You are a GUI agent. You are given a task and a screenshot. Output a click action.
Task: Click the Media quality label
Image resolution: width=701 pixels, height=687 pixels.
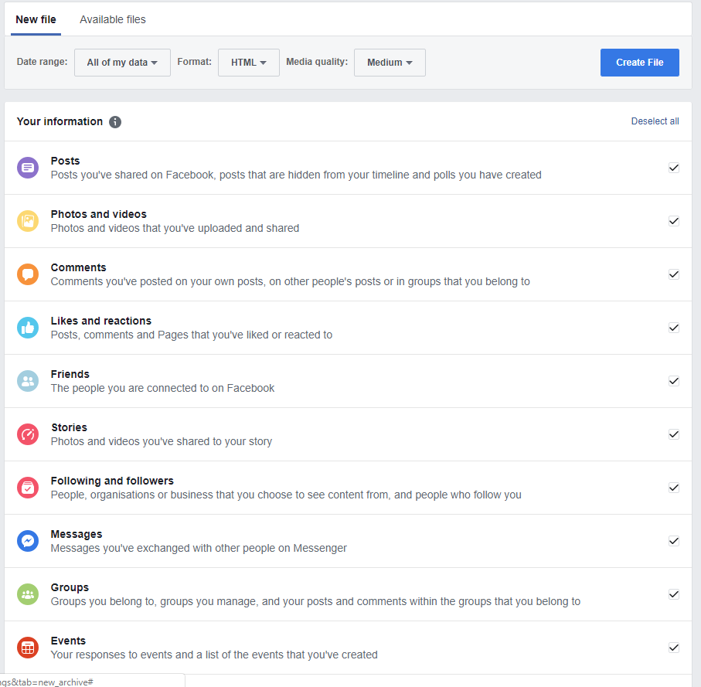(317, 62)
